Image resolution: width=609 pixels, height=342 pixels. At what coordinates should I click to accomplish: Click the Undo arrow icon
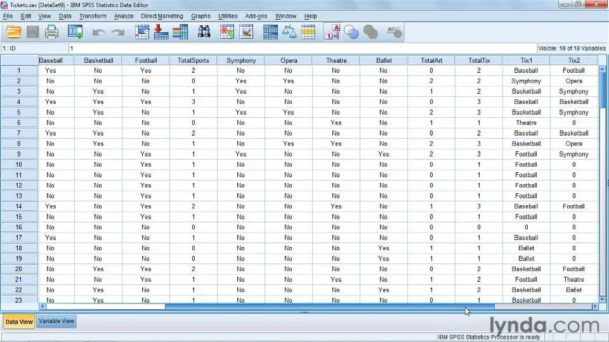point(99,32)
